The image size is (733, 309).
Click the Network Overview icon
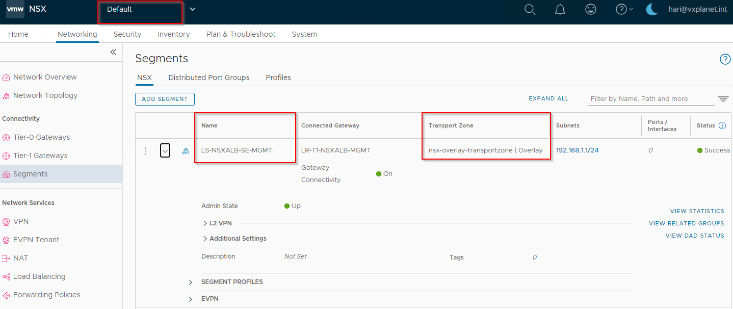(6, 78)
